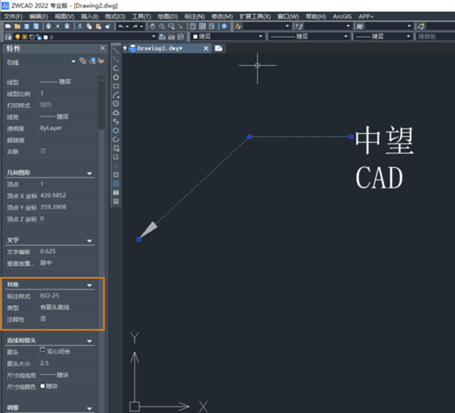
Task: Click the Cut scissors icon
Action: coord(80,26)
